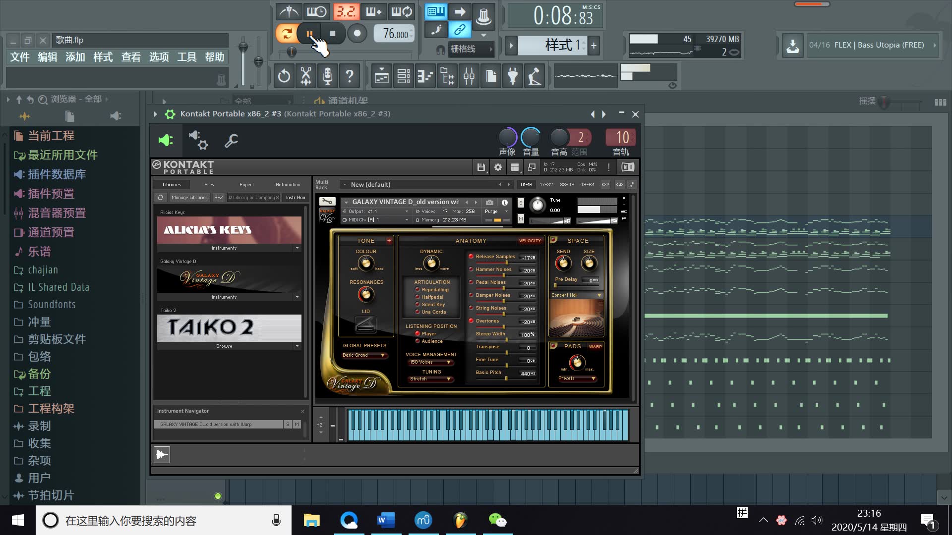Click the microphone recording icon in the toolbar
Image resolution: width=952 pixels, height=535 pixels.
(328, 76)
